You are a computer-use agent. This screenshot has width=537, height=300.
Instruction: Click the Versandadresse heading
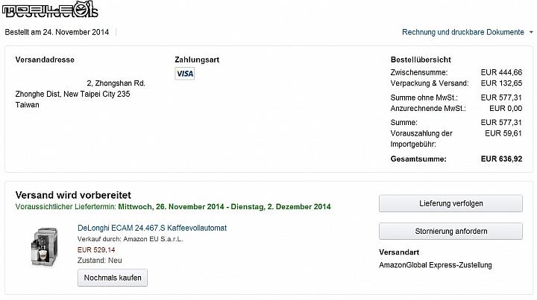tap(45, 60)
